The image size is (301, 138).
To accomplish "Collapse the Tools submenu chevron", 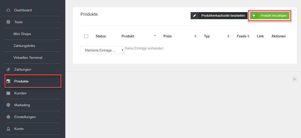I will (58, 22).
